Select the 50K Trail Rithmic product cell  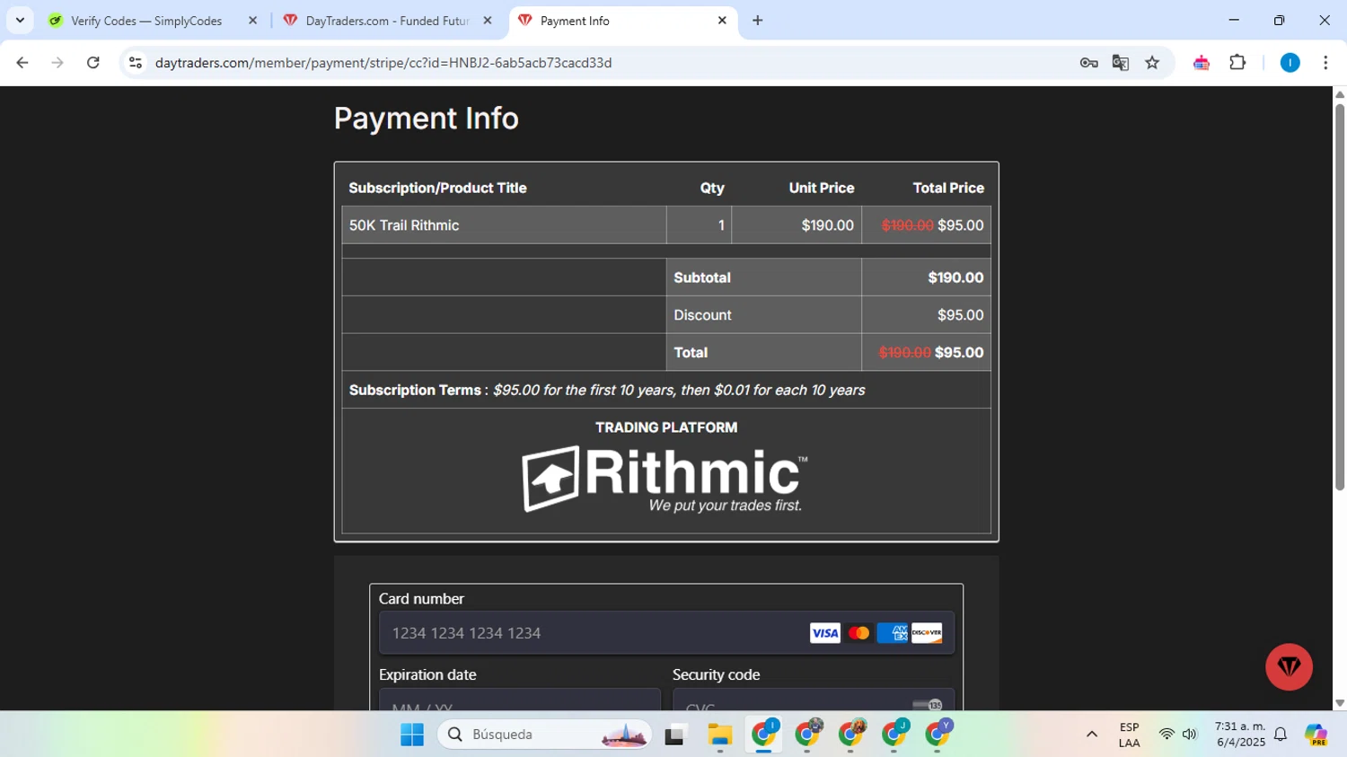coord(504,225)
